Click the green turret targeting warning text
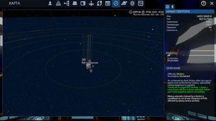The width and height of the screenshot is (216, 121). point(188,90)
